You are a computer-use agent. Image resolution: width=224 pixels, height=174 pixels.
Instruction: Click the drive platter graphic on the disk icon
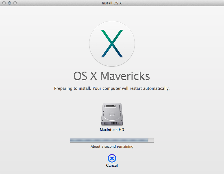(112, 114)
